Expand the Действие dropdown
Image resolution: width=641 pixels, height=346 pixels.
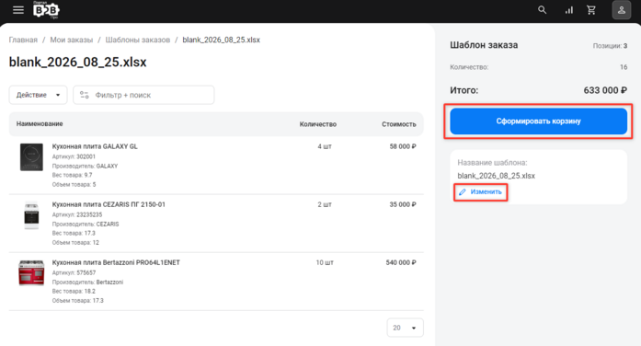click(x=38, y=95)
